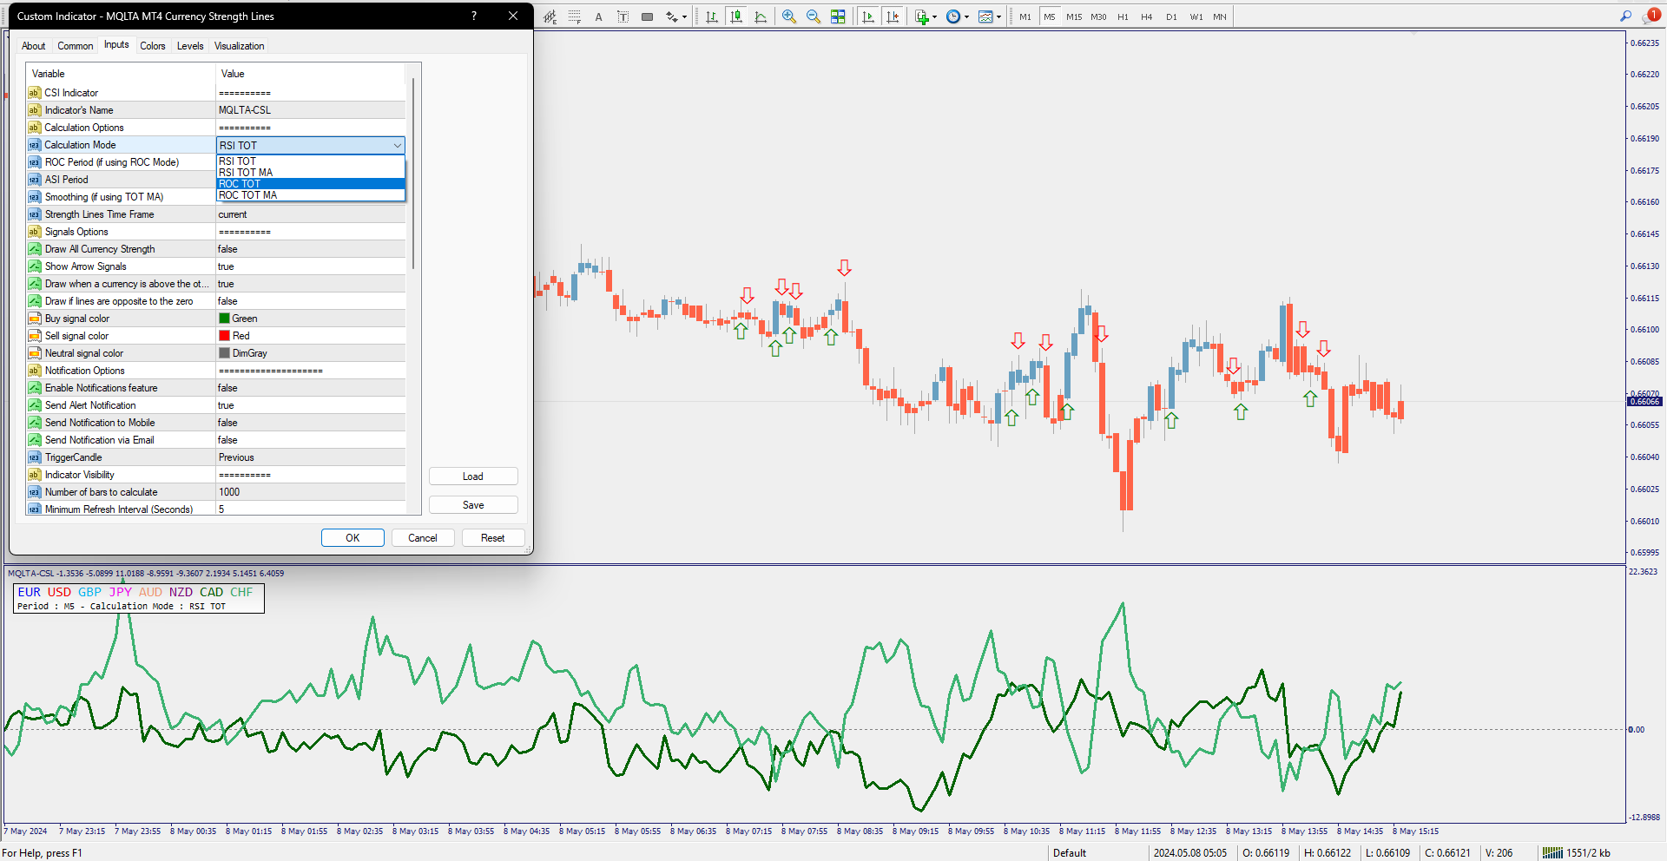1667x861 pixels.
Task: Open the chat notifications bubble
Action: point(1651,16)
